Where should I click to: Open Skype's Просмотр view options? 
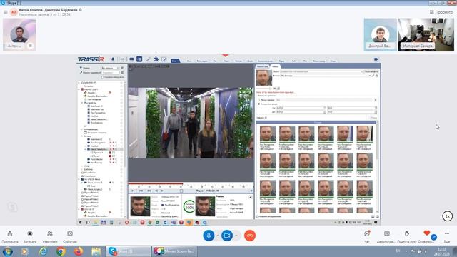pyautogui.click(x=441, y=12)
